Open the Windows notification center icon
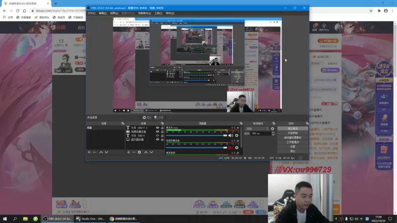The height and width of the screenshot is (223, 397). pyautogui.click(x=390, y=219)
